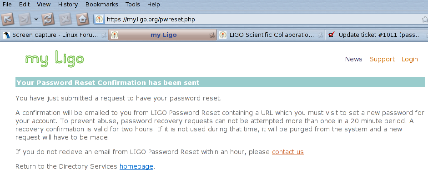428x180 pixels.
Task: Click the Stop loading X icon
Action: 65,20
